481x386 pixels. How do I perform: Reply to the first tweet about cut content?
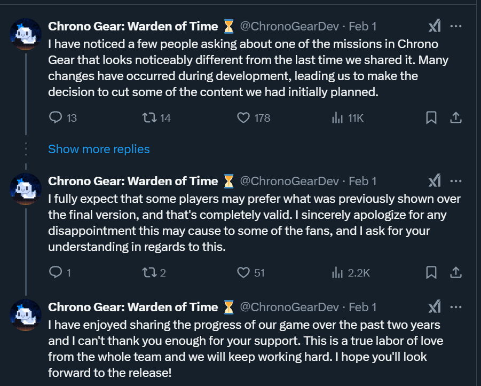(56, 117)
